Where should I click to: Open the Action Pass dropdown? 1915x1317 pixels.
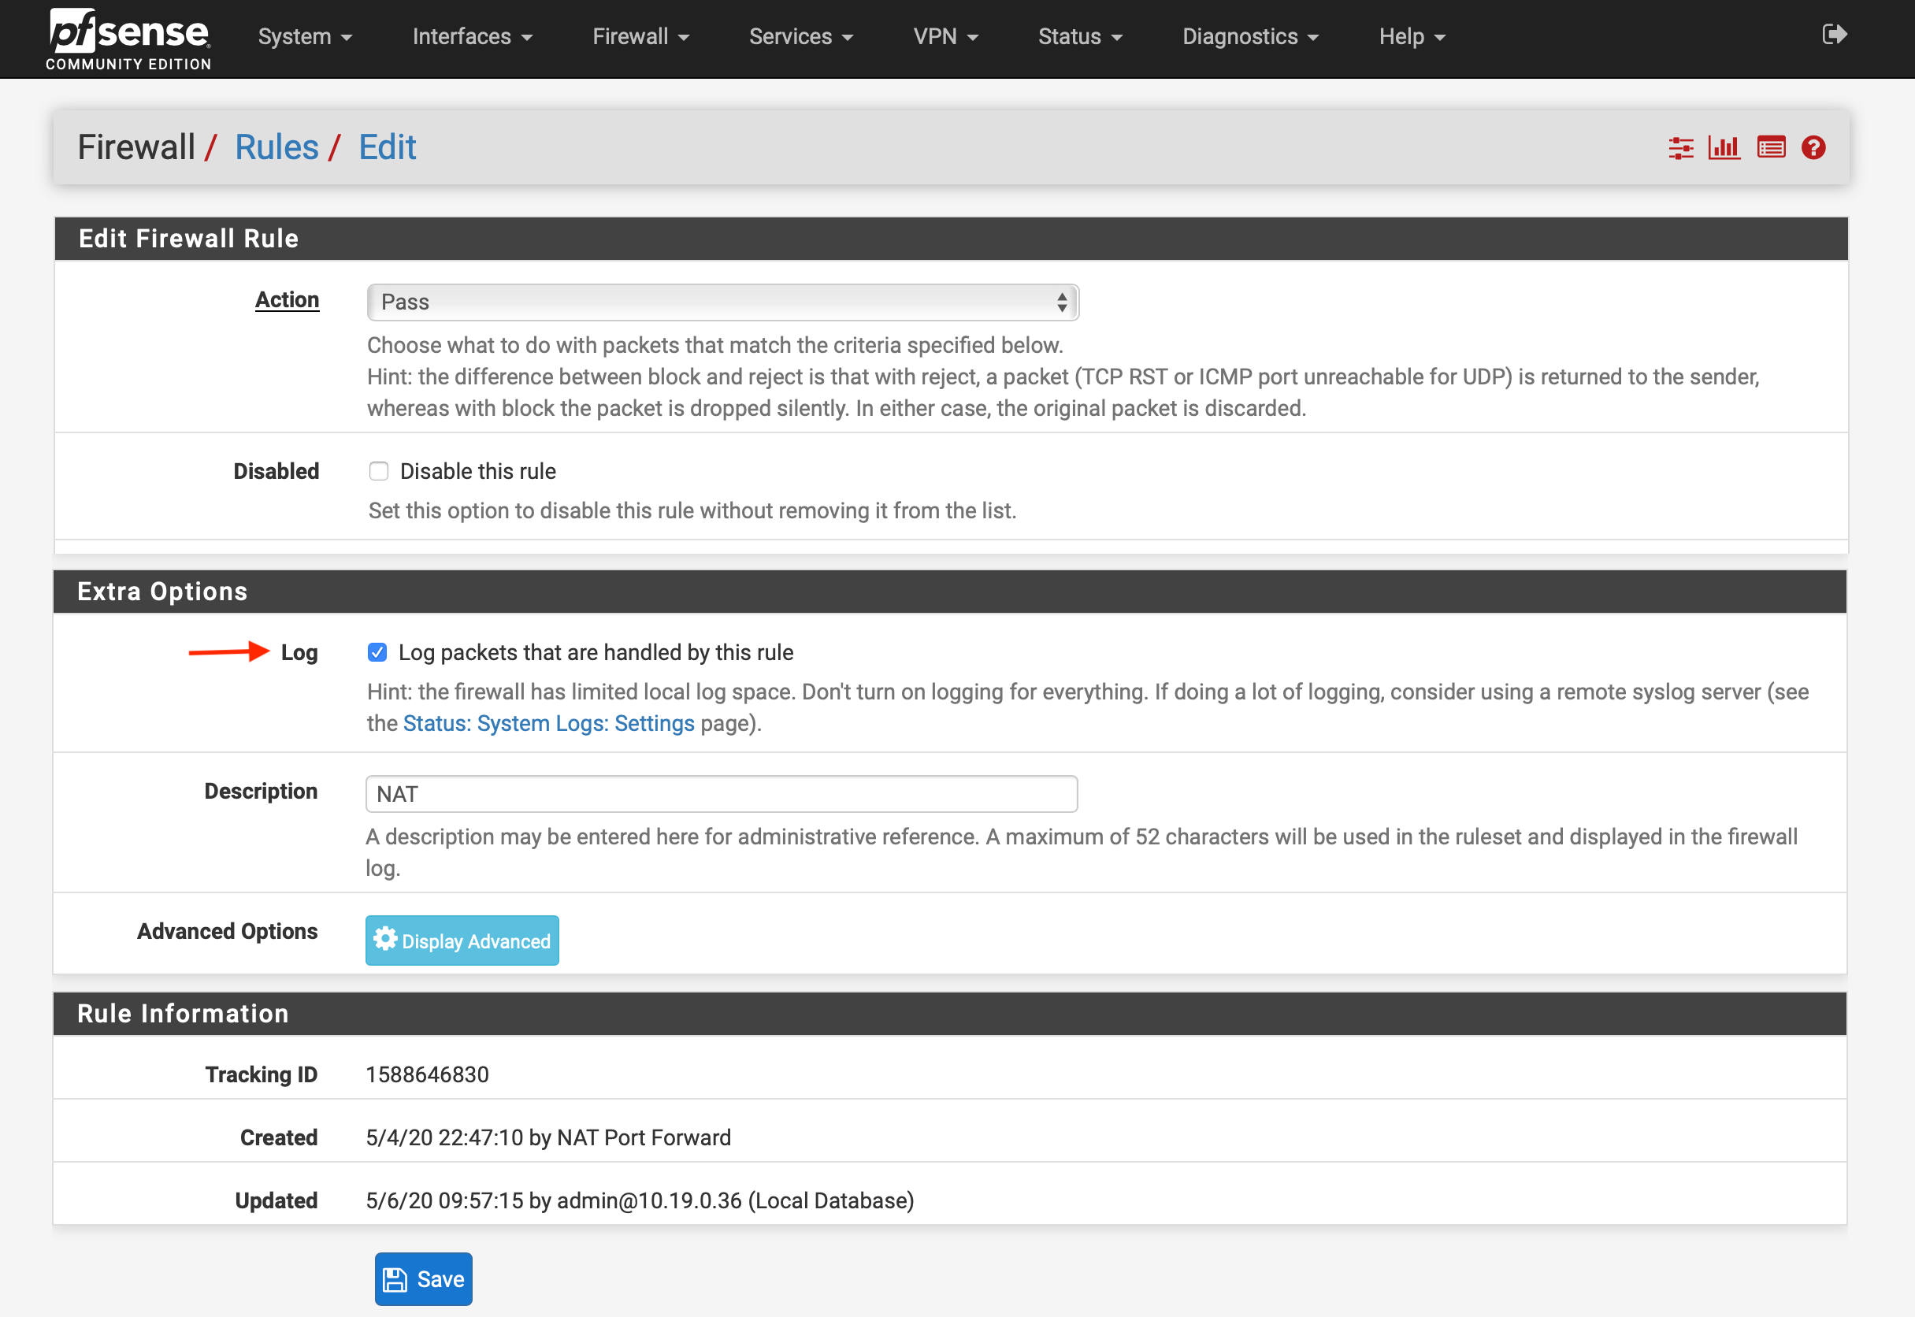coord(722,302)
